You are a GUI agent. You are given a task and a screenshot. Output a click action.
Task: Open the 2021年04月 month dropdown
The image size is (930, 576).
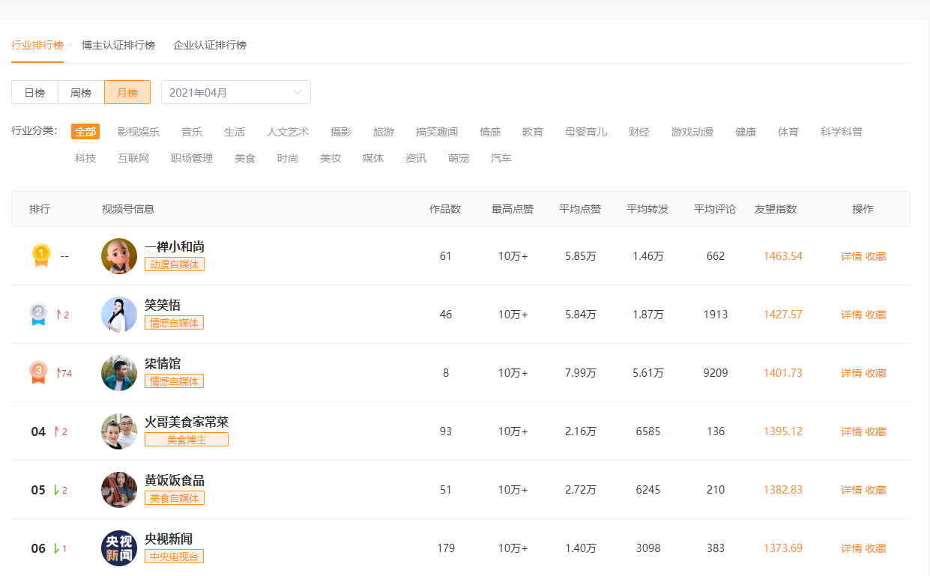pyautogui.click(x=236, y=92)
